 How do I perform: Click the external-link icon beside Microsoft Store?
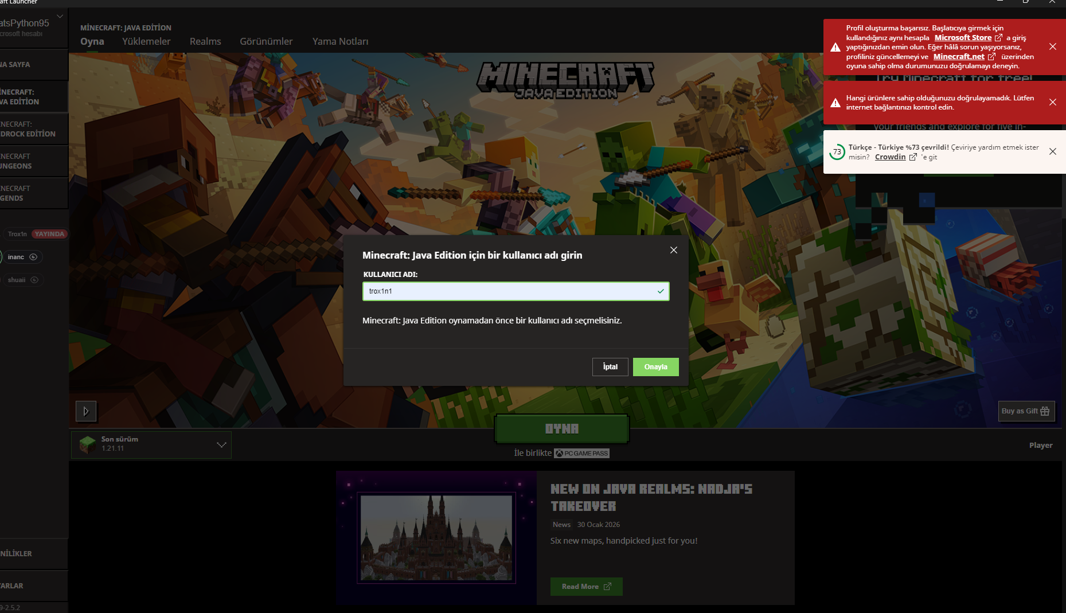(998, 37)
